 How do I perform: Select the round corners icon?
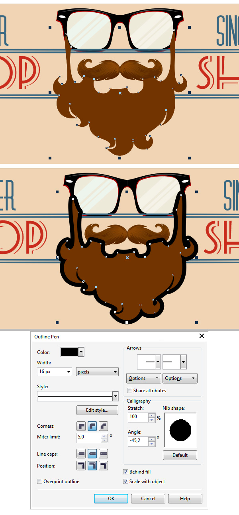click(x=92, y=426)
